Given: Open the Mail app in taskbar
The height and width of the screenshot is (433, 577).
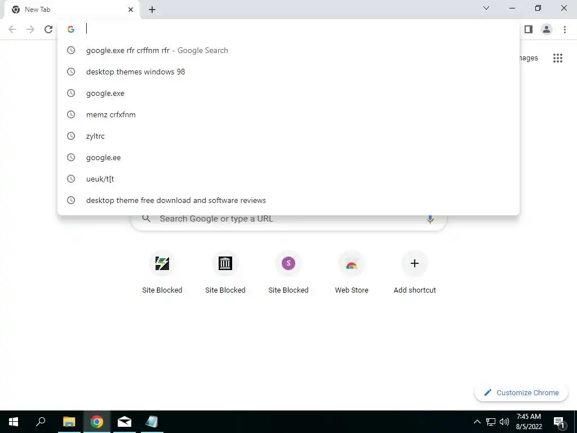Looking at the screenshot, I should (125, 422).
